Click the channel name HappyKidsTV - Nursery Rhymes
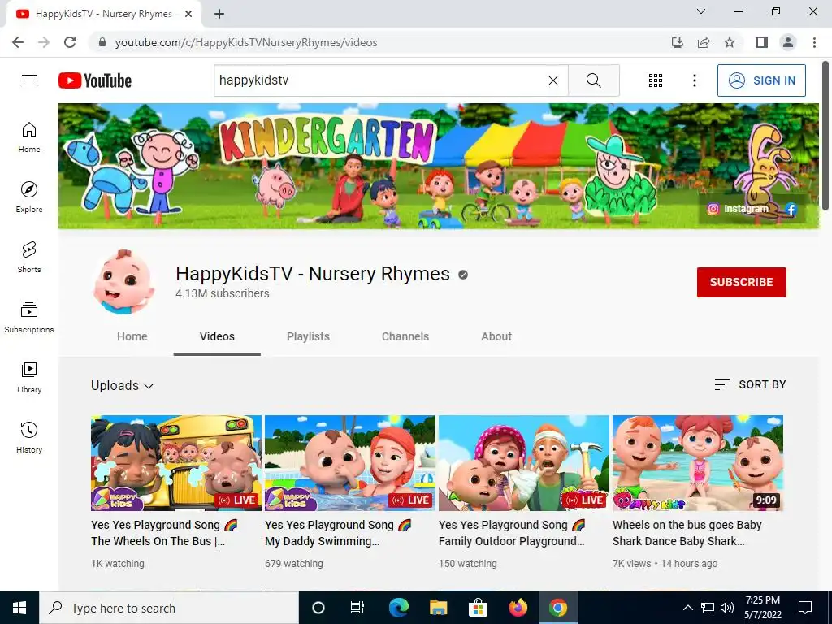The height and width of the screenshot is (624, 832). pos(313,274)
